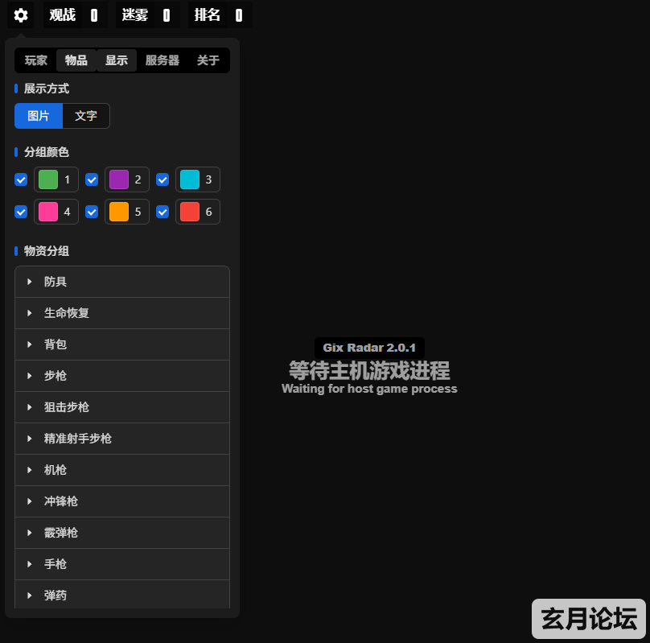This screenshot has height=643, width=650.
Task: Expand the 霰弹枪 item group
Action: pos(122,533)
